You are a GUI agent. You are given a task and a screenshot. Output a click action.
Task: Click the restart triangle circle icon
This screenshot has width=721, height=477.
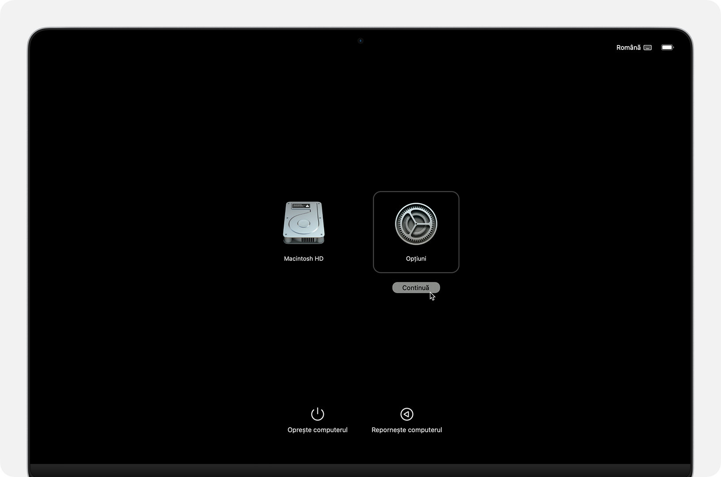406,414
